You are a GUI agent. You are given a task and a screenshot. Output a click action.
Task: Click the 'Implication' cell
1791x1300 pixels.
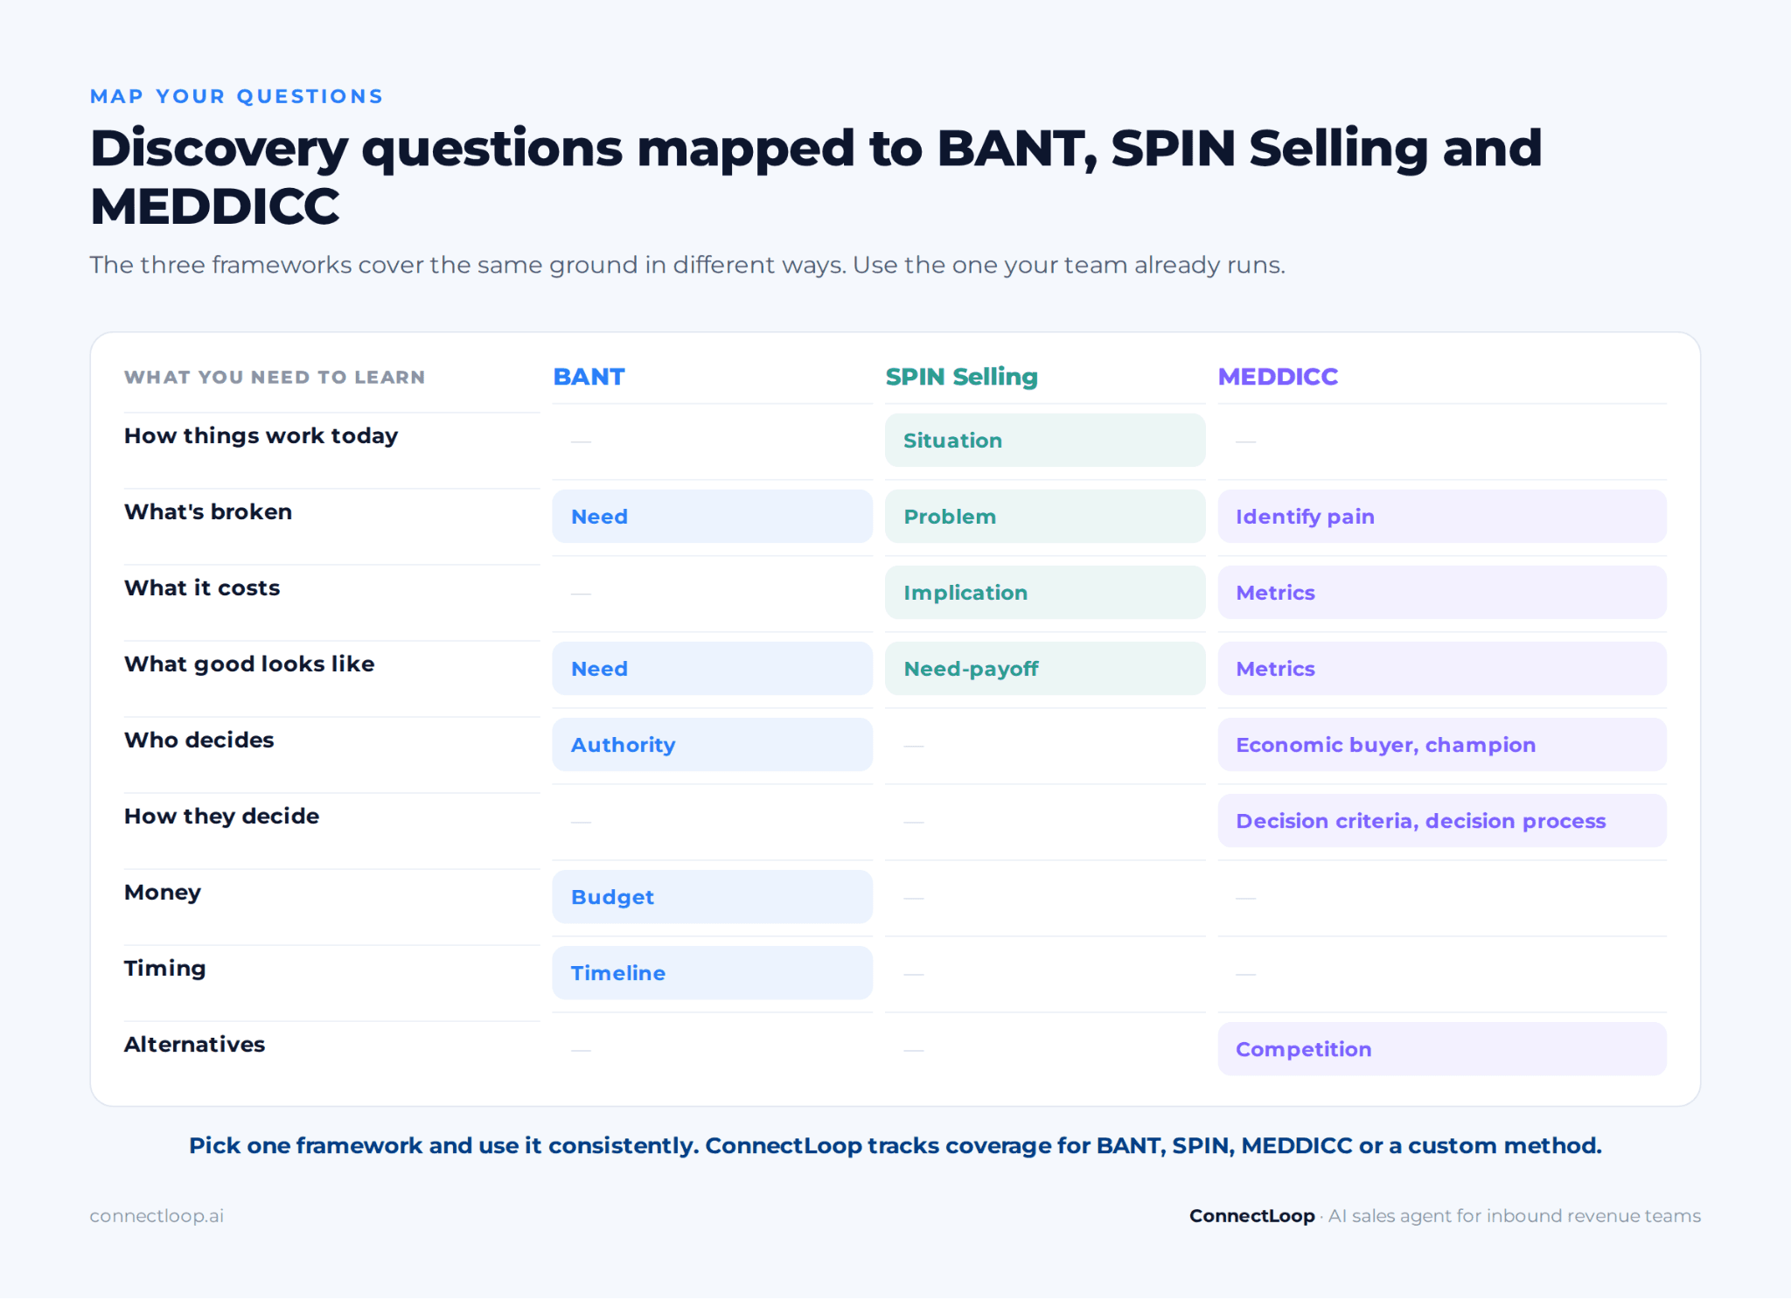click(x=1045, y=593)
